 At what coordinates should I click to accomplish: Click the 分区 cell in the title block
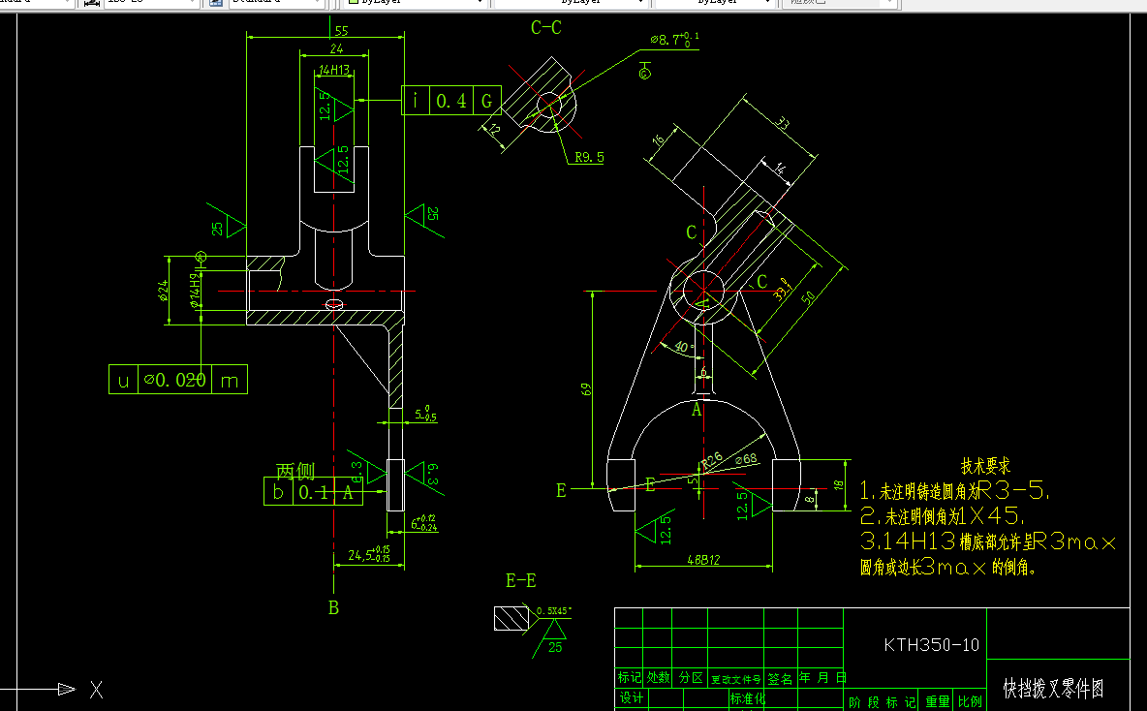pyautogui.click(x=691, y=678)
